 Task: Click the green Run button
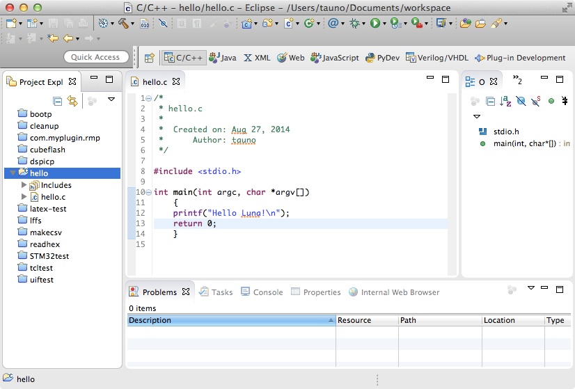tap(375, 23)
